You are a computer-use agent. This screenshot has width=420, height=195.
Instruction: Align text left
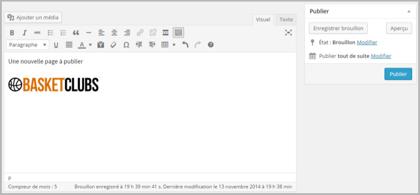[x=101, y=32]
